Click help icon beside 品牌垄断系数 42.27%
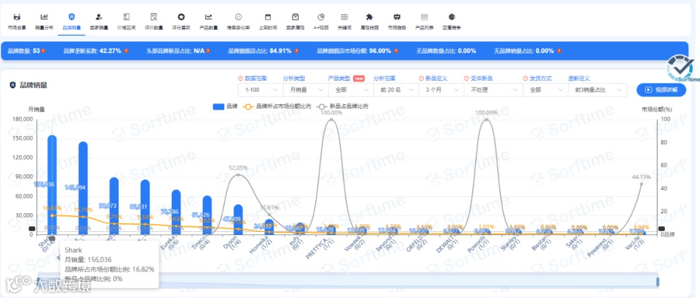The height and width of the screenshot is (298, 700). click(x=126, y=51)
